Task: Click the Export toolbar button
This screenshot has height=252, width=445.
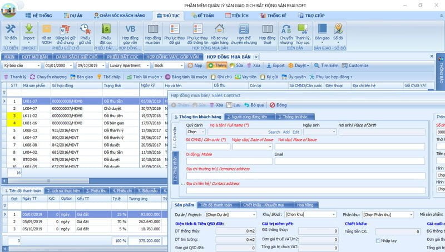Action: click(276, 65)
